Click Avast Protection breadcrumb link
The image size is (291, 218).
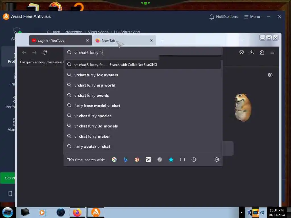[x=74, y=32]
